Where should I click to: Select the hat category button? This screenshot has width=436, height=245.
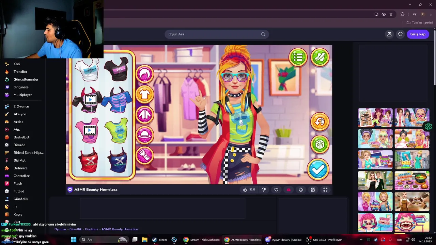pos(145,135)
